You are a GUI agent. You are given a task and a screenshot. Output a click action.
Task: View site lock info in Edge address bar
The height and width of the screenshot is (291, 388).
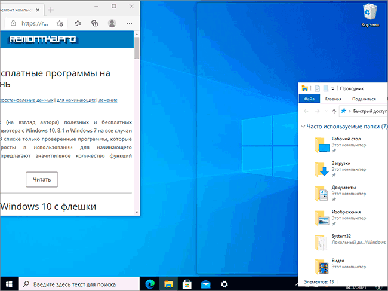[13, 23]
